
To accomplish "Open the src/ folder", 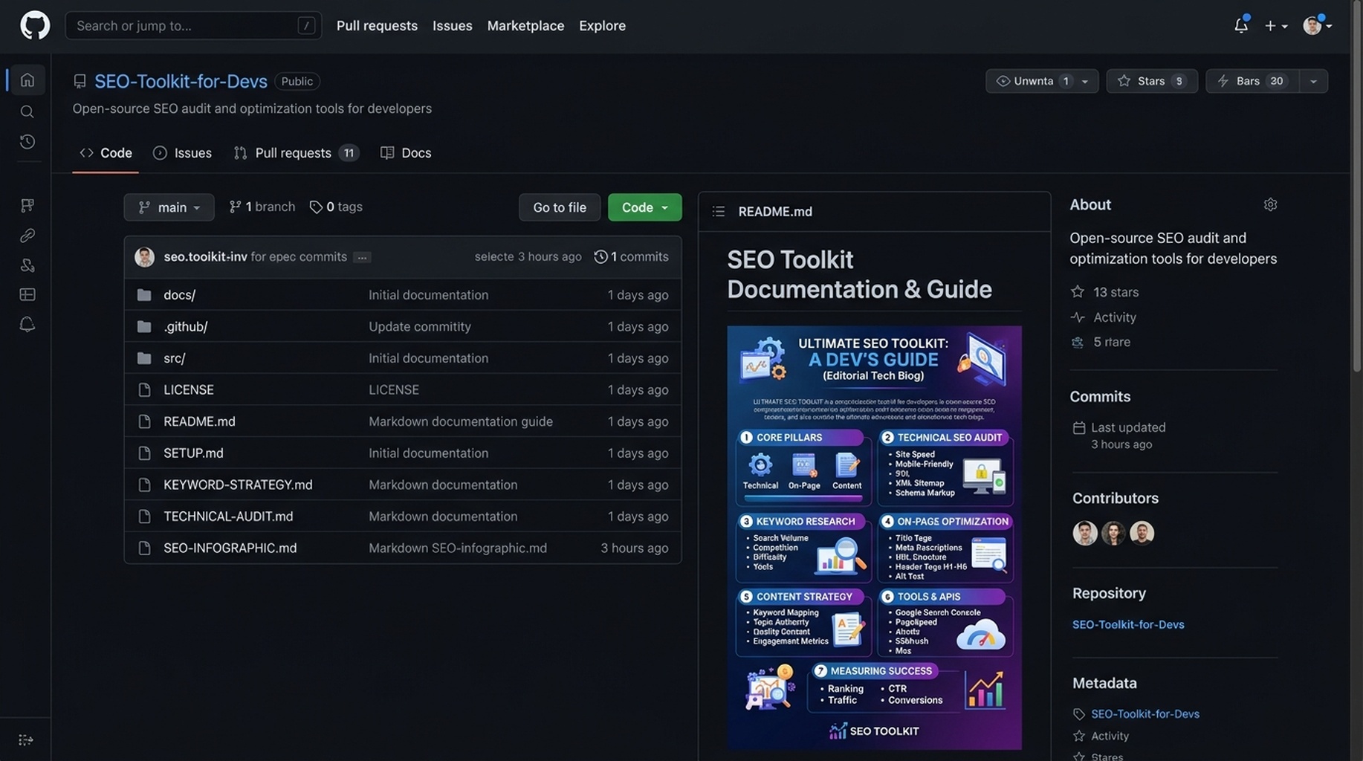I will point(174,358).
